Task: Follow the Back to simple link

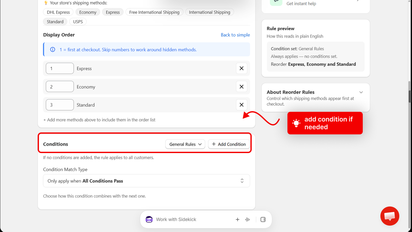Action: click(x=235, y=35)
